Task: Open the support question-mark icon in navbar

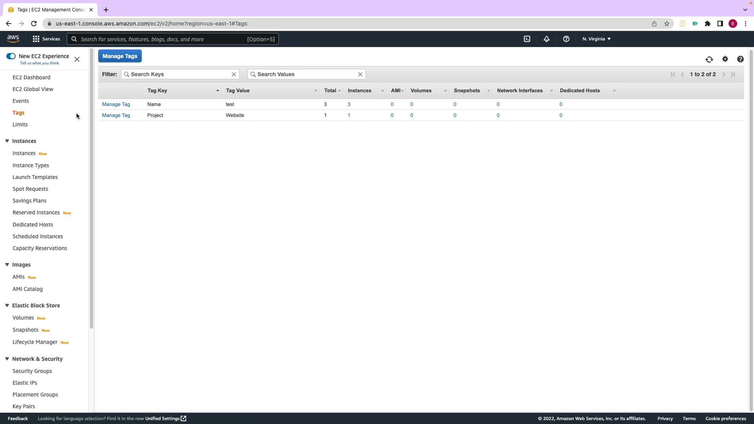Action: coord(566,39)
